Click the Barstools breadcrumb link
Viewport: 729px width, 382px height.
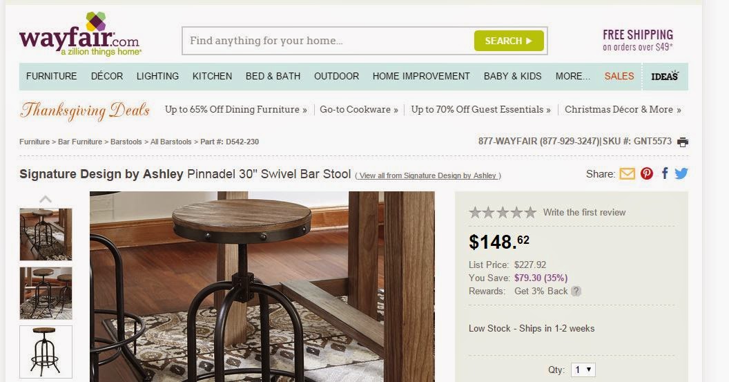126,142
